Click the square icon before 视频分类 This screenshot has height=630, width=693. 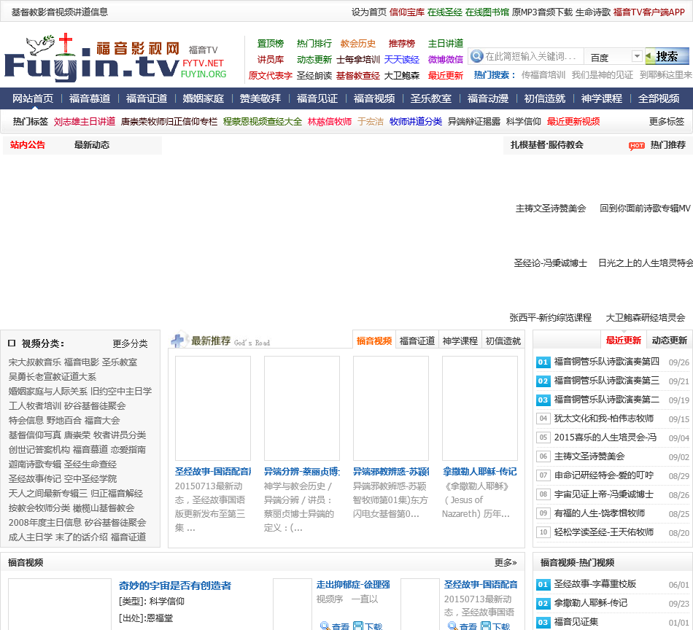pyautogui.click(x=12, y=343)
